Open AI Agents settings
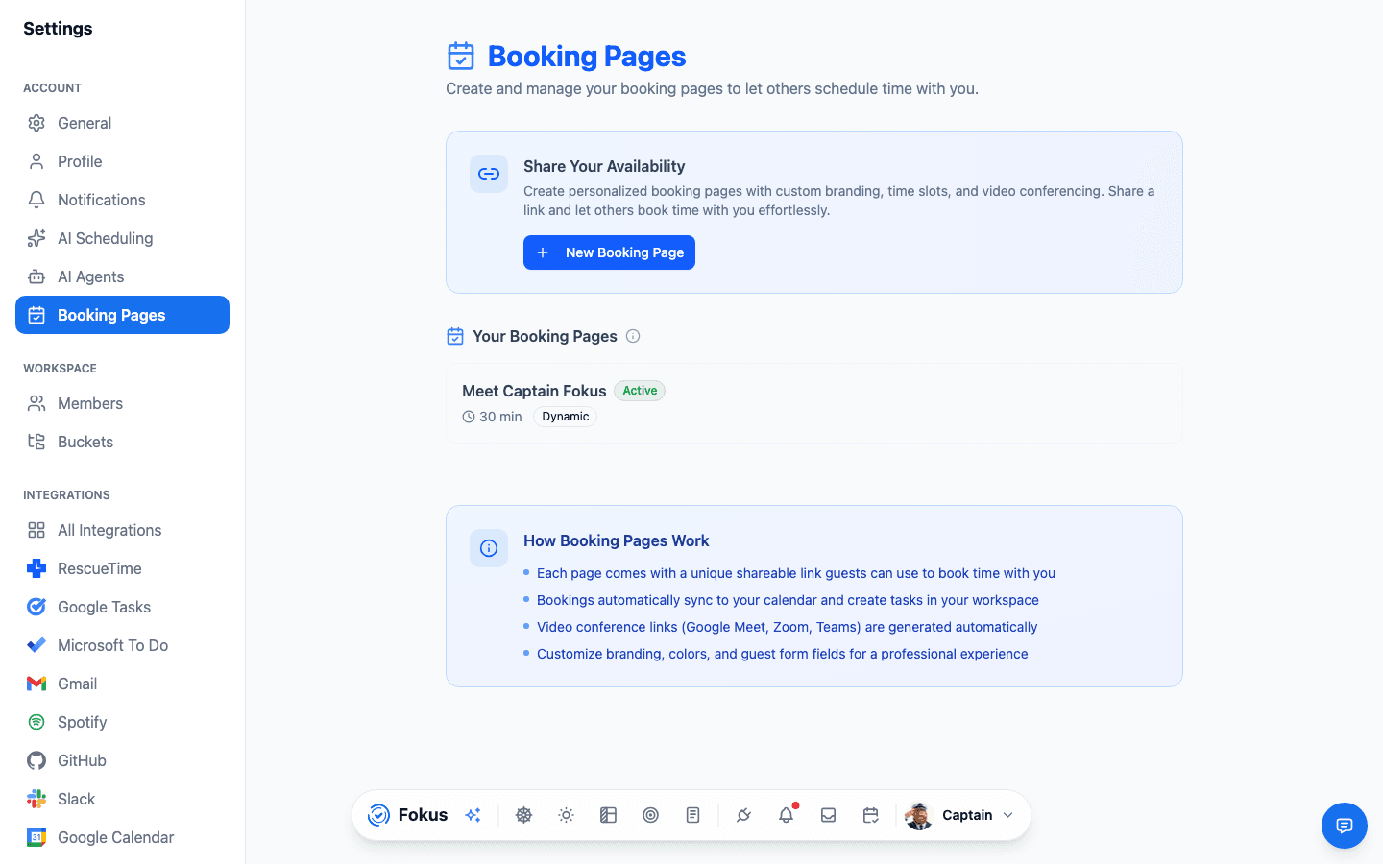The height and width of the screenshot is (864, 1383). coord(122,276)
